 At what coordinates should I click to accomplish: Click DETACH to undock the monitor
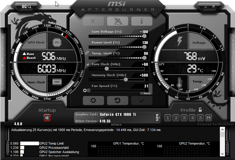(x=116, y=125)
